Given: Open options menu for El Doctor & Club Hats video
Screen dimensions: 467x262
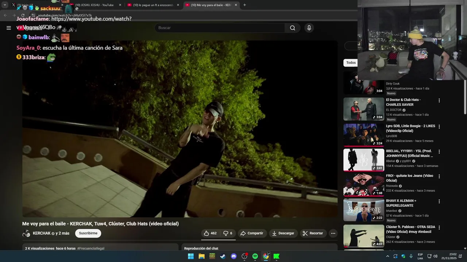Looking at the screenshot, I should point(439,100).
